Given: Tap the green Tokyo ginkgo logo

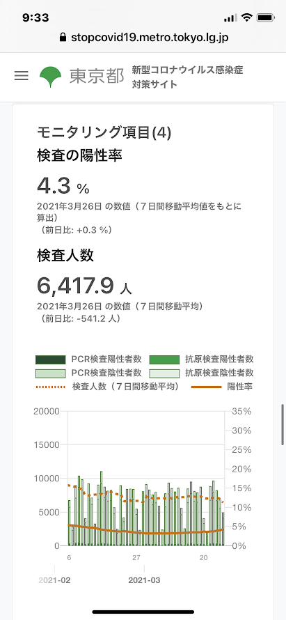Looking at the screenshot, I should 51,77.
